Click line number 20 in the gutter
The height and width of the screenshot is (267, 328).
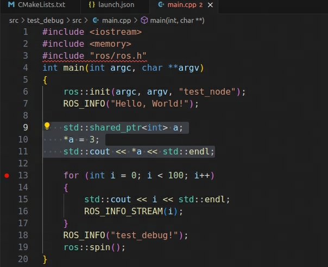[x=23, y=259]
